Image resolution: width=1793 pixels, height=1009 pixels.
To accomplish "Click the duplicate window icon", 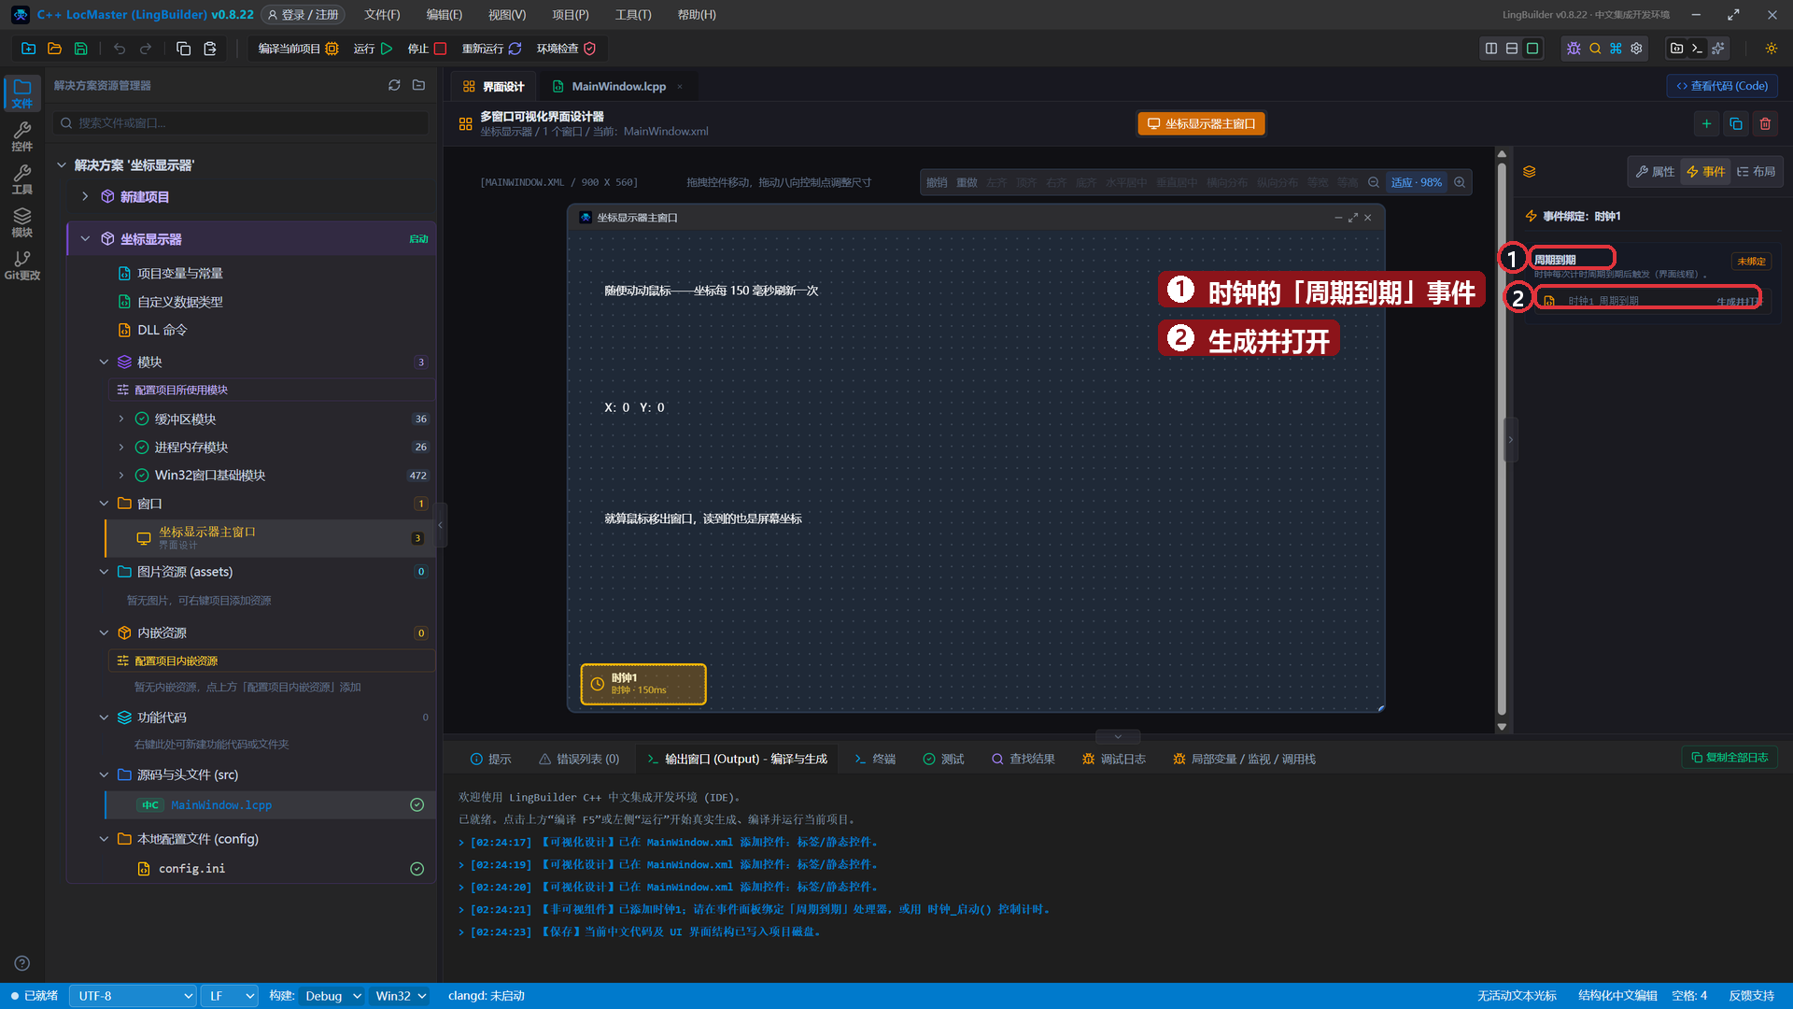I will coord(1736,123).
